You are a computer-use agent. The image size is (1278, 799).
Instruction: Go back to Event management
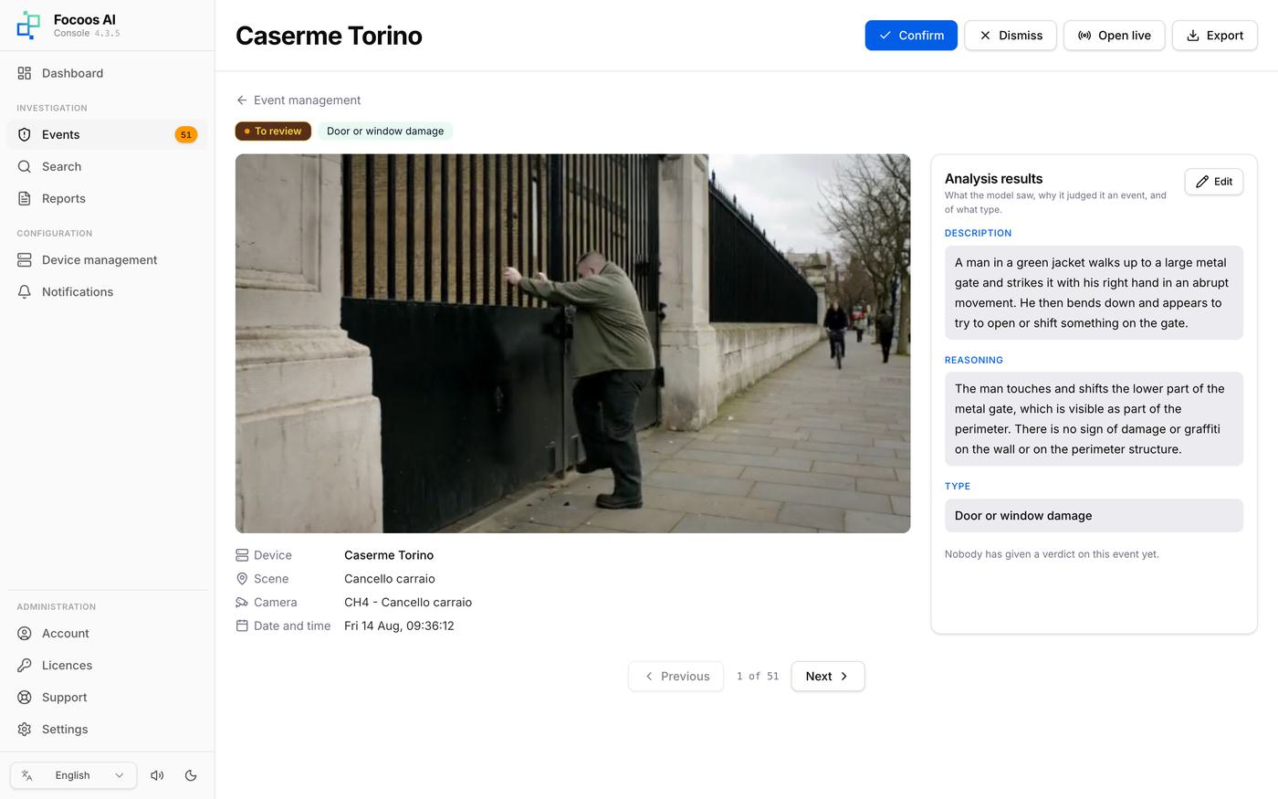click(x=299, y=100)
